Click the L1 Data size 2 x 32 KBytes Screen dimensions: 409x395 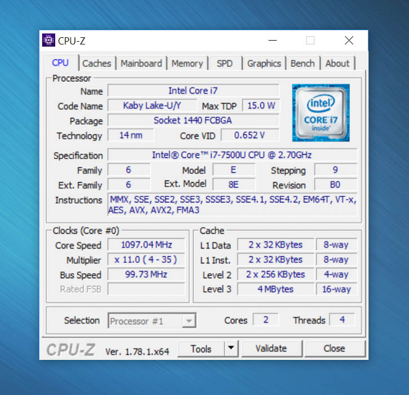tap(275, 245)
